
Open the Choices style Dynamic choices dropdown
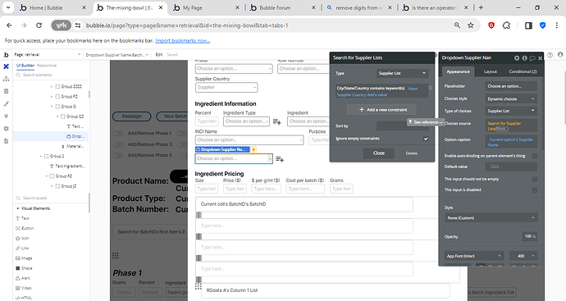point(511,99)
